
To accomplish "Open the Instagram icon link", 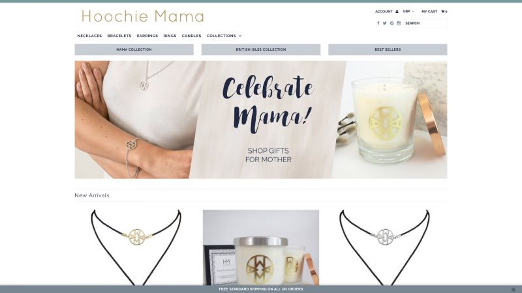I will coord(399,23).
